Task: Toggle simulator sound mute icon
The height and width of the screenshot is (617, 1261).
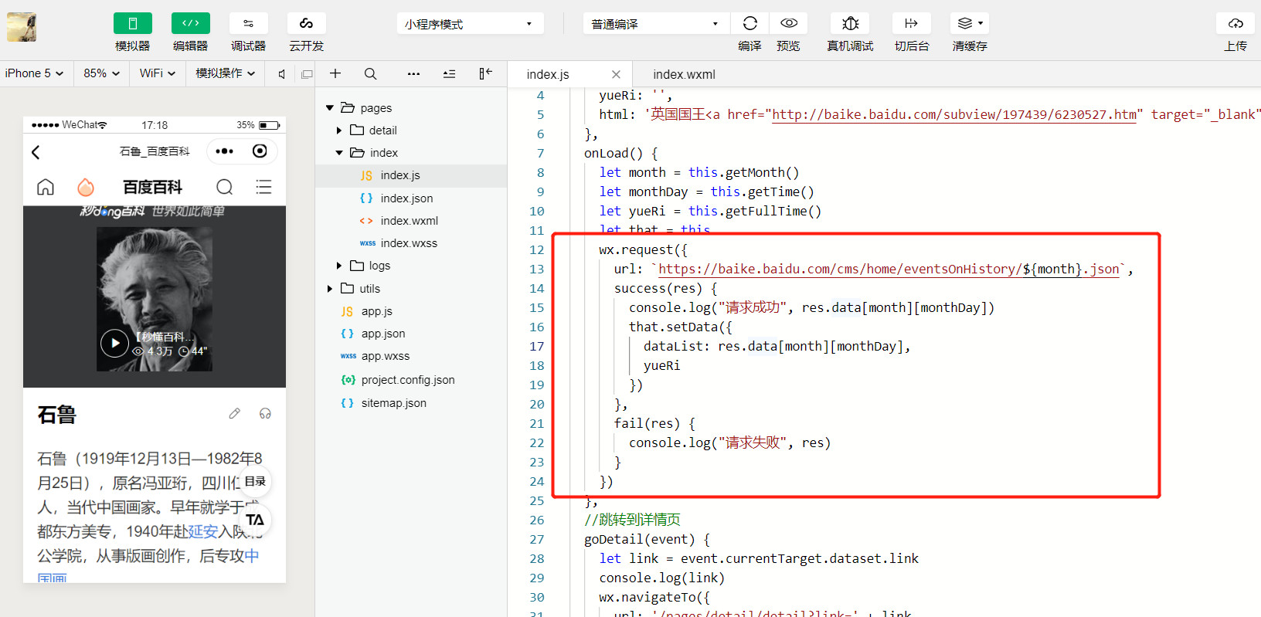Action: point(282,74)
